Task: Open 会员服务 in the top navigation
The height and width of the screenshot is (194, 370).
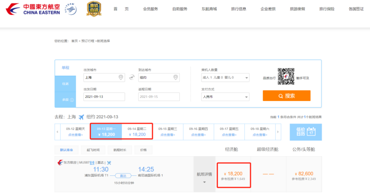Action: [x=150, y=9]
